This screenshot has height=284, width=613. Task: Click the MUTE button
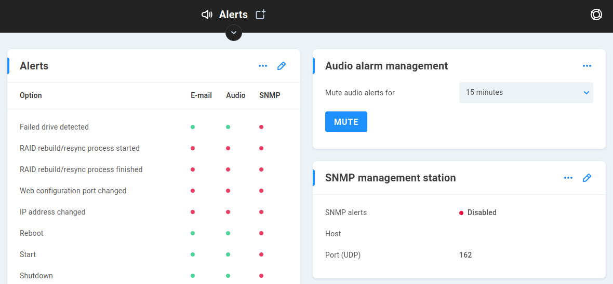click(x=346, y=122)
